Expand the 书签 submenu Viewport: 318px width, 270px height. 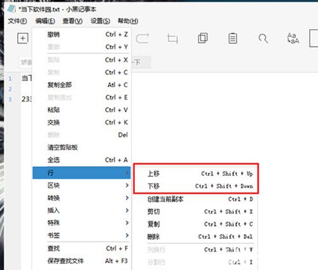coord(81,235)
